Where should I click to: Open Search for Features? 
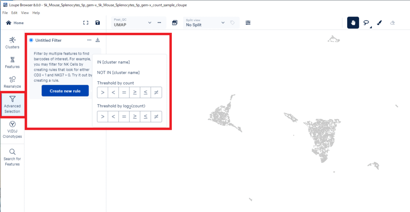point(12,157)
